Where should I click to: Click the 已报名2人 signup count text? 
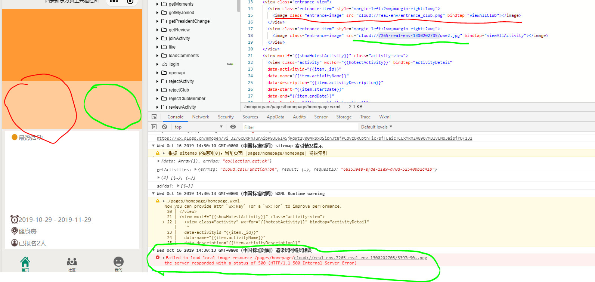pos(32,243)
